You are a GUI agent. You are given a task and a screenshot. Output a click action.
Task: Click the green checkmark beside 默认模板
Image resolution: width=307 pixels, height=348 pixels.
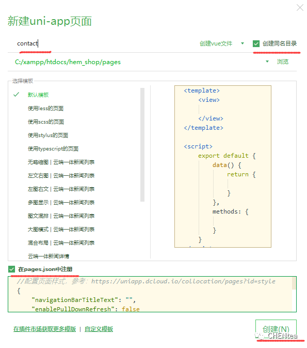point(16,95)
